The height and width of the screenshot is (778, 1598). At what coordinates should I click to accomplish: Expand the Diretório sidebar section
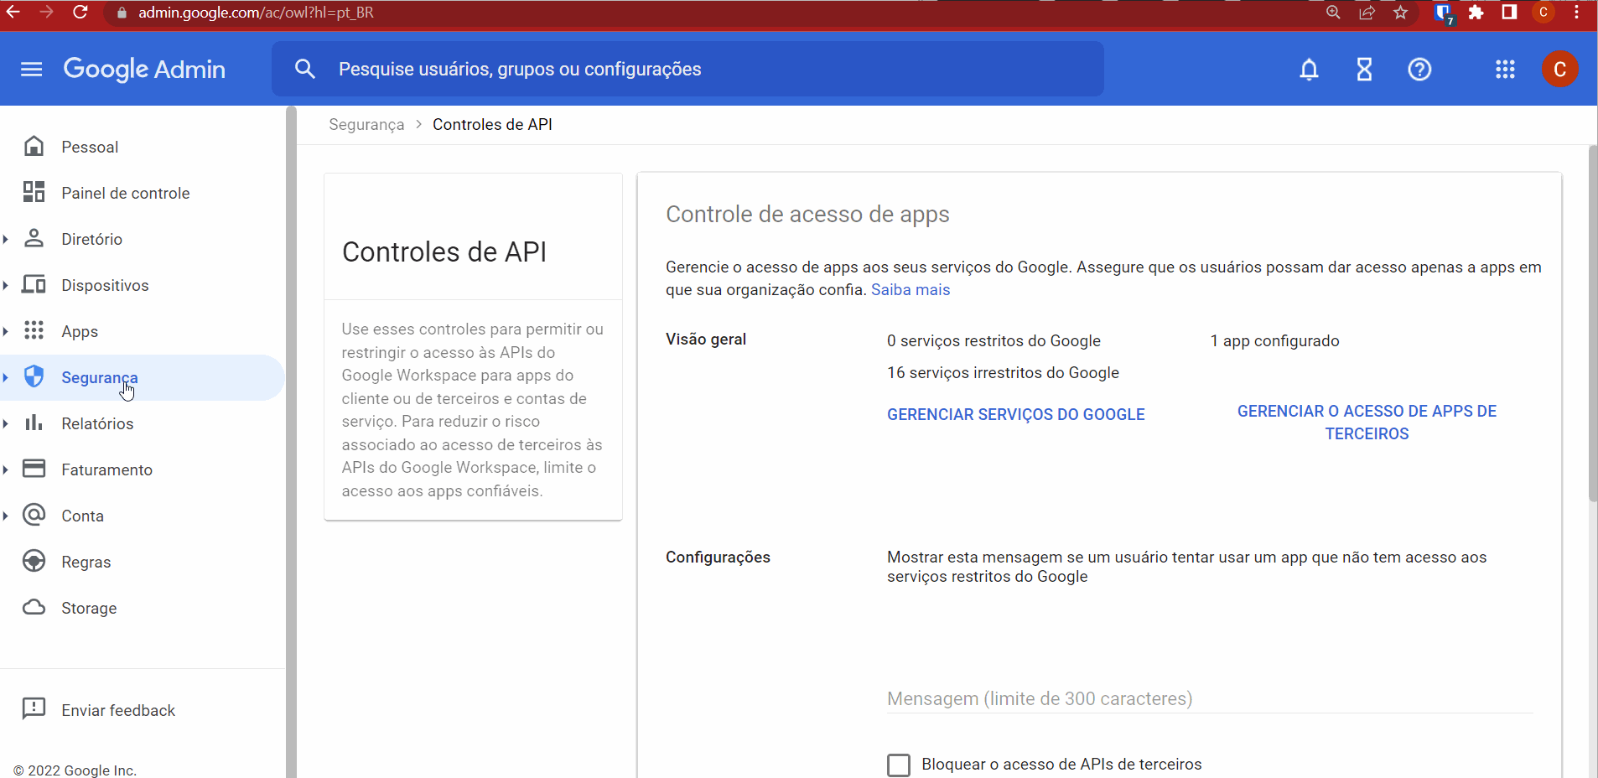pos(6,240)
